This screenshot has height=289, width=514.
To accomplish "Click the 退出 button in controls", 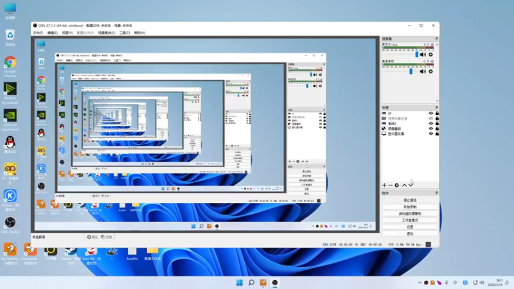I will (410, 234).
